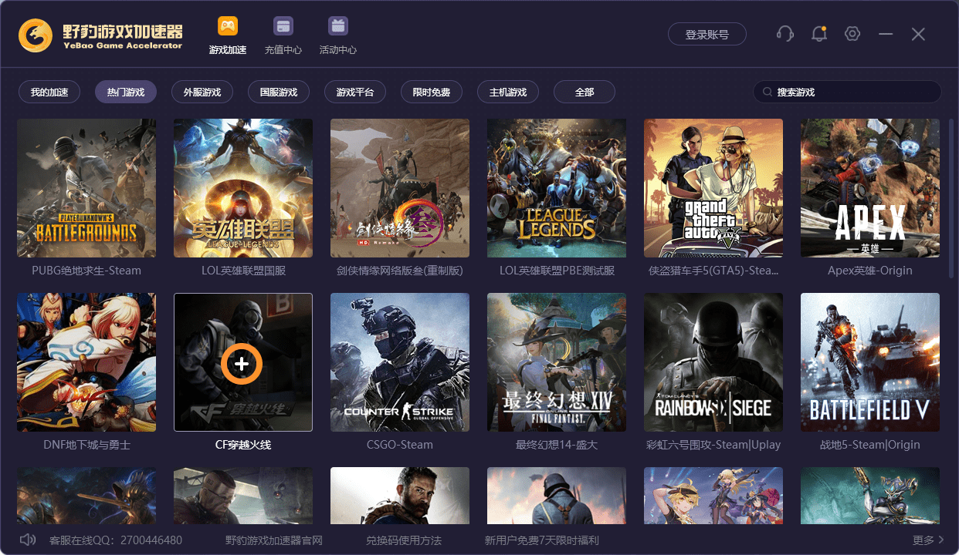Viewport: 959px width, 555px height.
Task: Click the 侠盗猎车手5(GTA5) title text
Action: click(x=713, y=271)
